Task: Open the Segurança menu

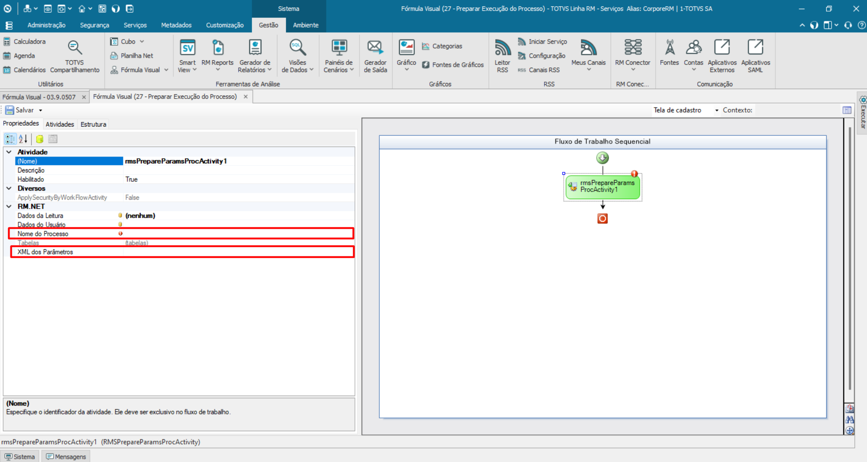Action: [x=94, y=25]
